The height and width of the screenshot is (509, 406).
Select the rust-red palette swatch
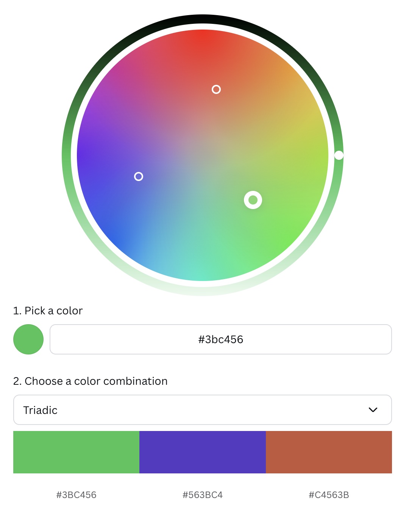pyautogui.click(x=329, y=452)
